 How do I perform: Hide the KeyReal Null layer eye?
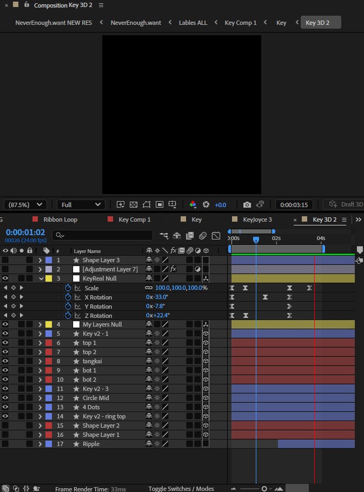[5, 278]
